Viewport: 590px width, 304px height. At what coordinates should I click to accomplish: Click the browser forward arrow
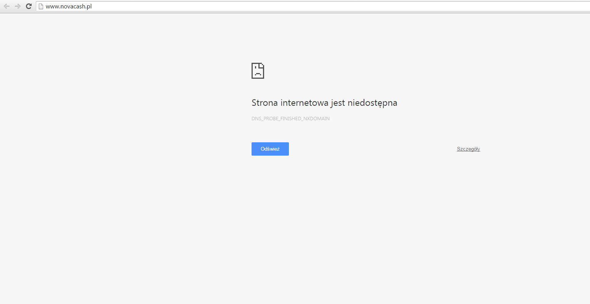(x=18, y=6)
